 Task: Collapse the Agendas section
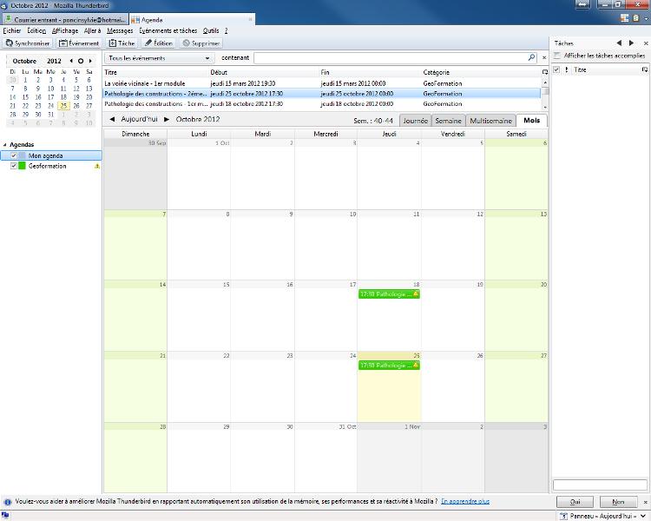[x=5, y=145]
